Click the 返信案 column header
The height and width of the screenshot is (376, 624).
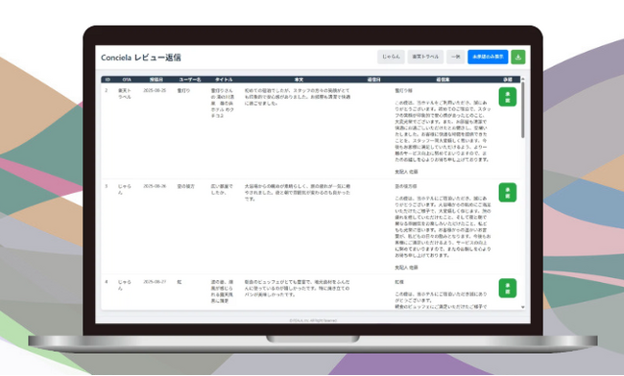pos(443,80)
